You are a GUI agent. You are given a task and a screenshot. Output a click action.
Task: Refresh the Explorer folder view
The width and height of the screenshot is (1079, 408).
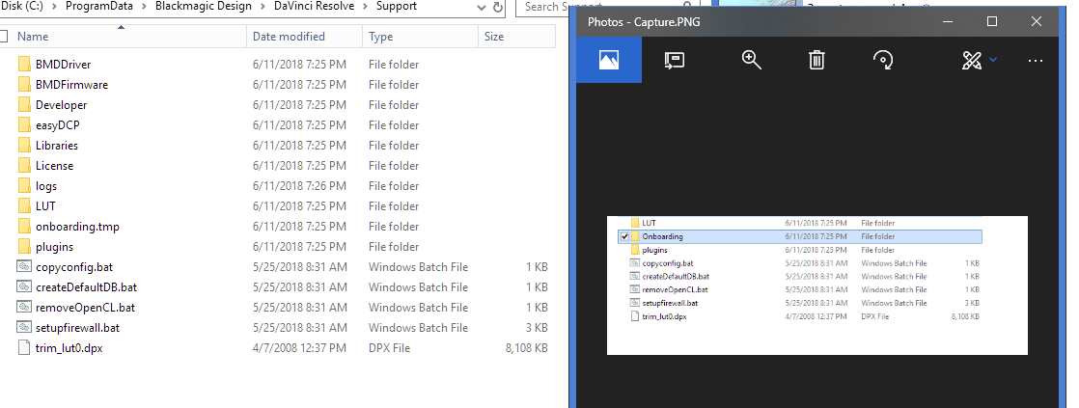pyautogui.click(x=498, y=7)
